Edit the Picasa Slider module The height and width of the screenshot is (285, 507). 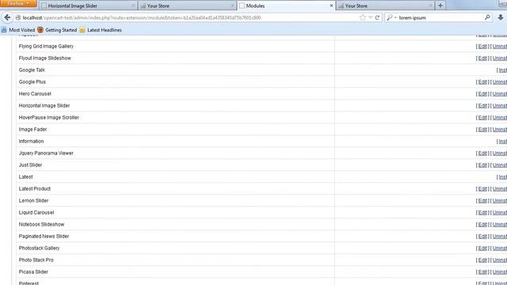point(482,272)
